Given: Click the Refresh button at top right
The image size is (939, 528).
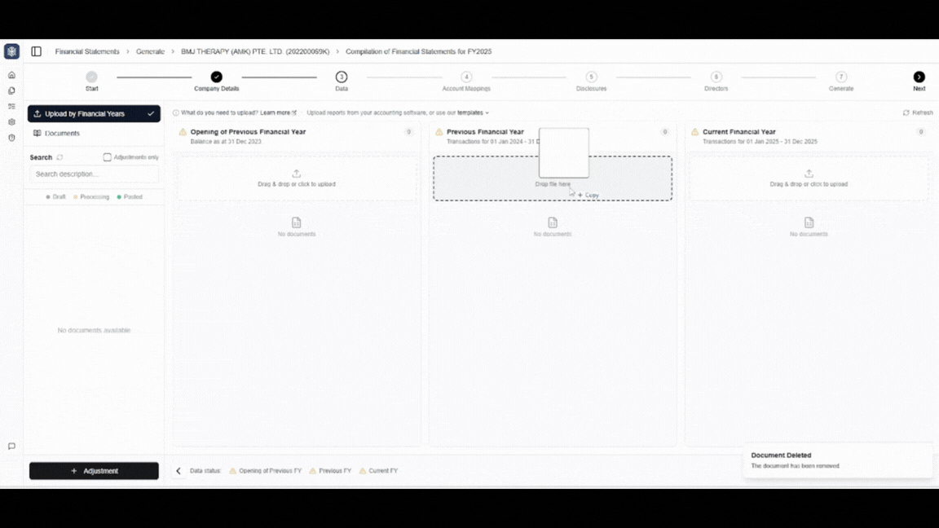Looking at the screenshot, I should coord(918,113).
